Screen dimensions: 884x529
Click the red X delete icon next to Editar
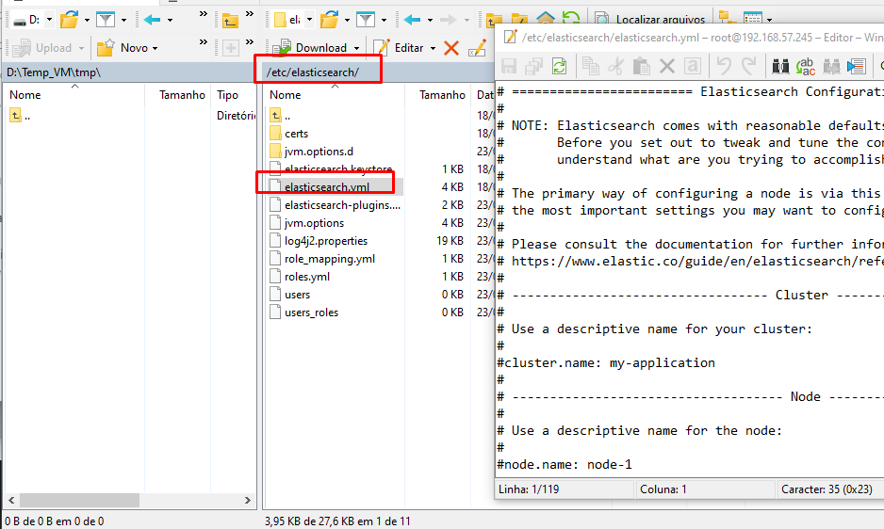click(x=451, y=48)
